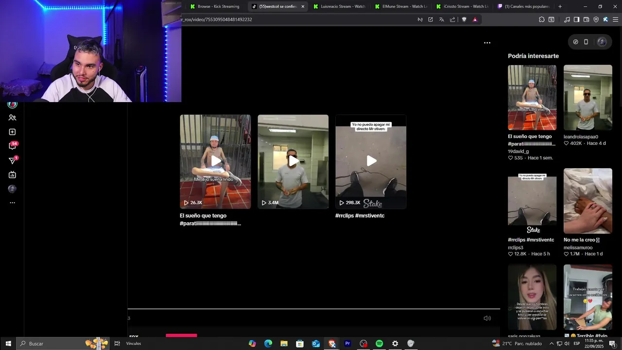Open File Explorer from the taskbar
This screenshot has width=622, height=350.
(284, 344)
